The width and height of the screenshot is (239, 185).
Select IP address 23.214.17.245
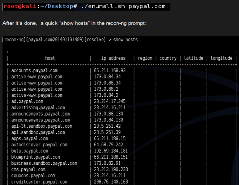pos(110,101)
